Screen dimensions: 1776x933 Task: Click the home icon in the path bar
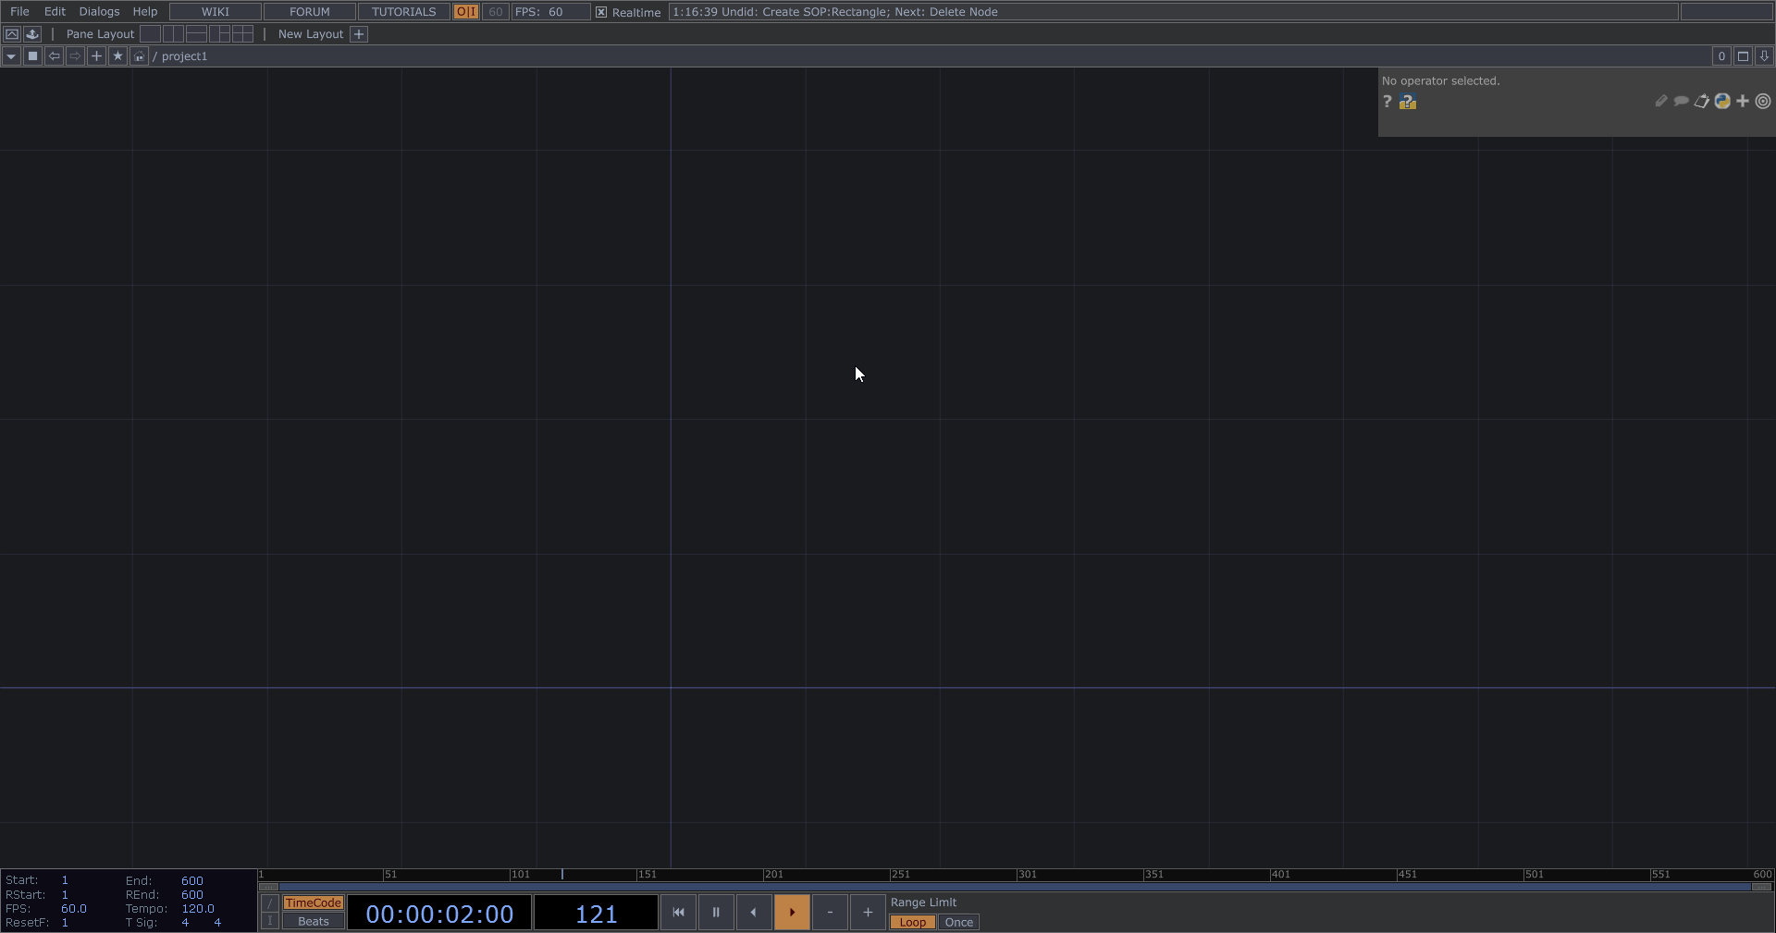click(139, 56)
